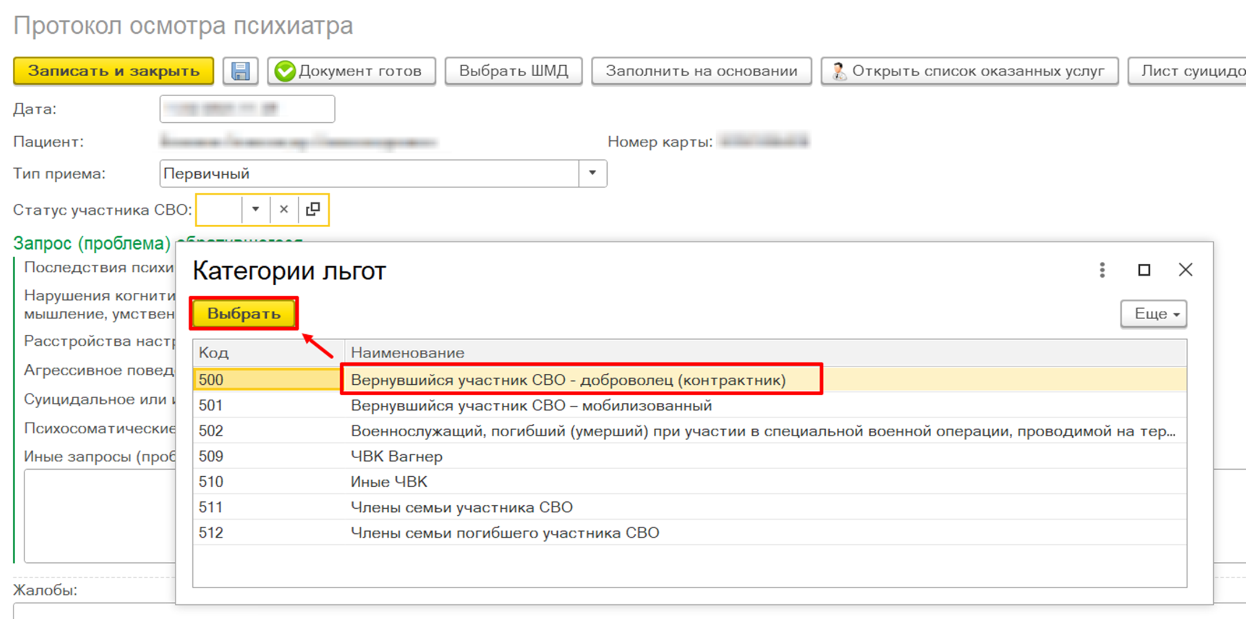This screenshot has width=1247, height=620.
Task: Maximize the Категории льгот dialog
Action: (x=1144, y=270)
